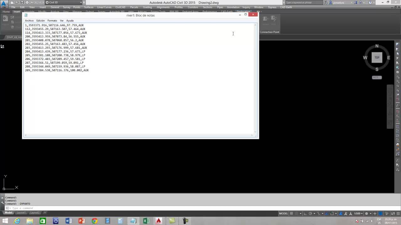This screenshot has height=225, width=401.
Task: Open the Civil 3D workspace dropdown
Action: click(x=64, y=2)
